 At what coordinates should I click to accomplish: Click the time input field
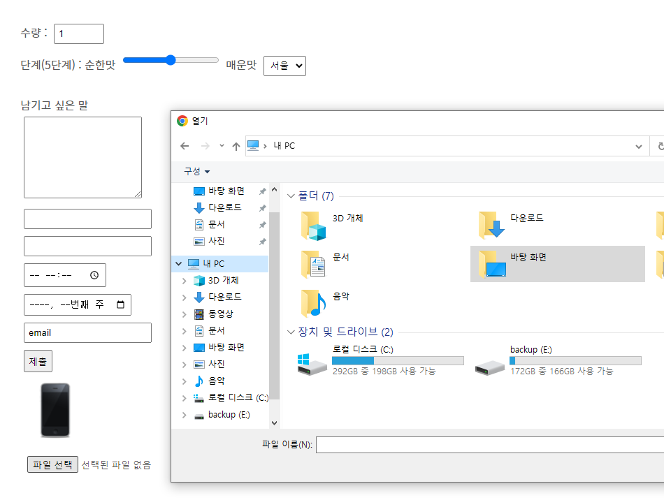(65, 275)
